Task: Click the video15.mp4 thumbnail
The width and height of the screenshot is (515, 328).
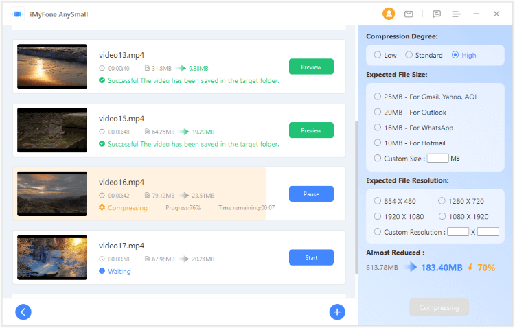Action: coord(52,130)
